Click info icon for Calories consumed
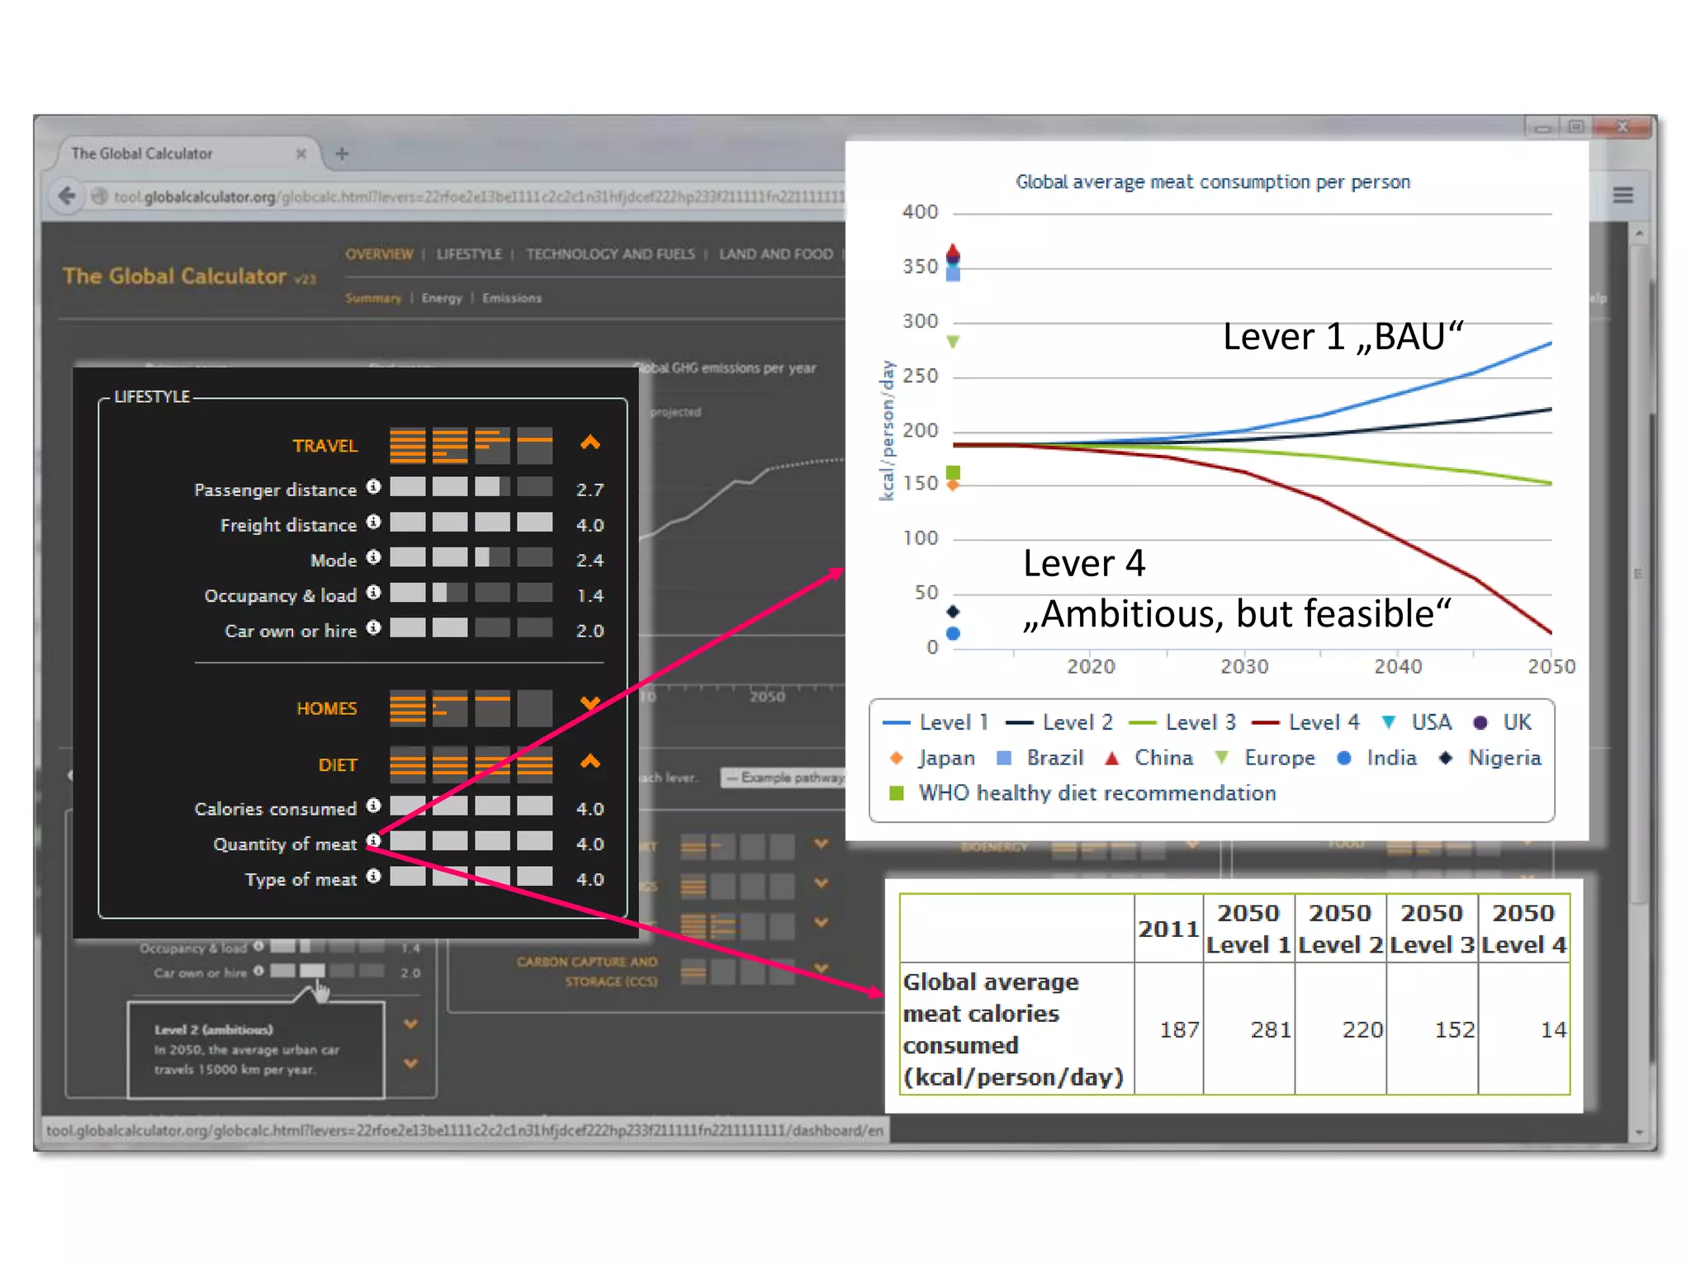 pos(373,805)
